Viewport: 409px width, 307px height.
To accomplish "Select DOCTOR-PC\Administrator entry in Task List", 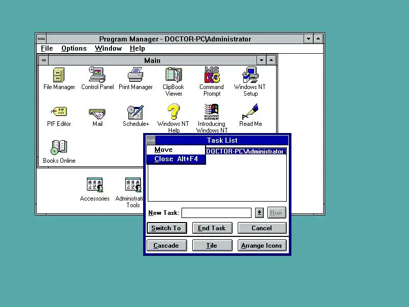I will tap(246, 151).
